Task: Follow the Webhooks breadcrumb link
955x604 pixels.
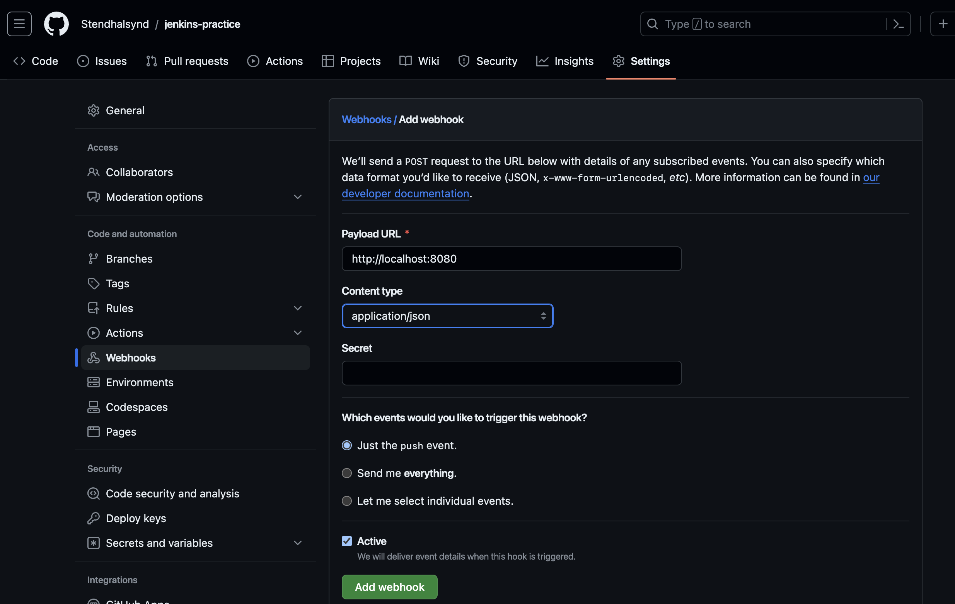Action: [x=367, y=120]
